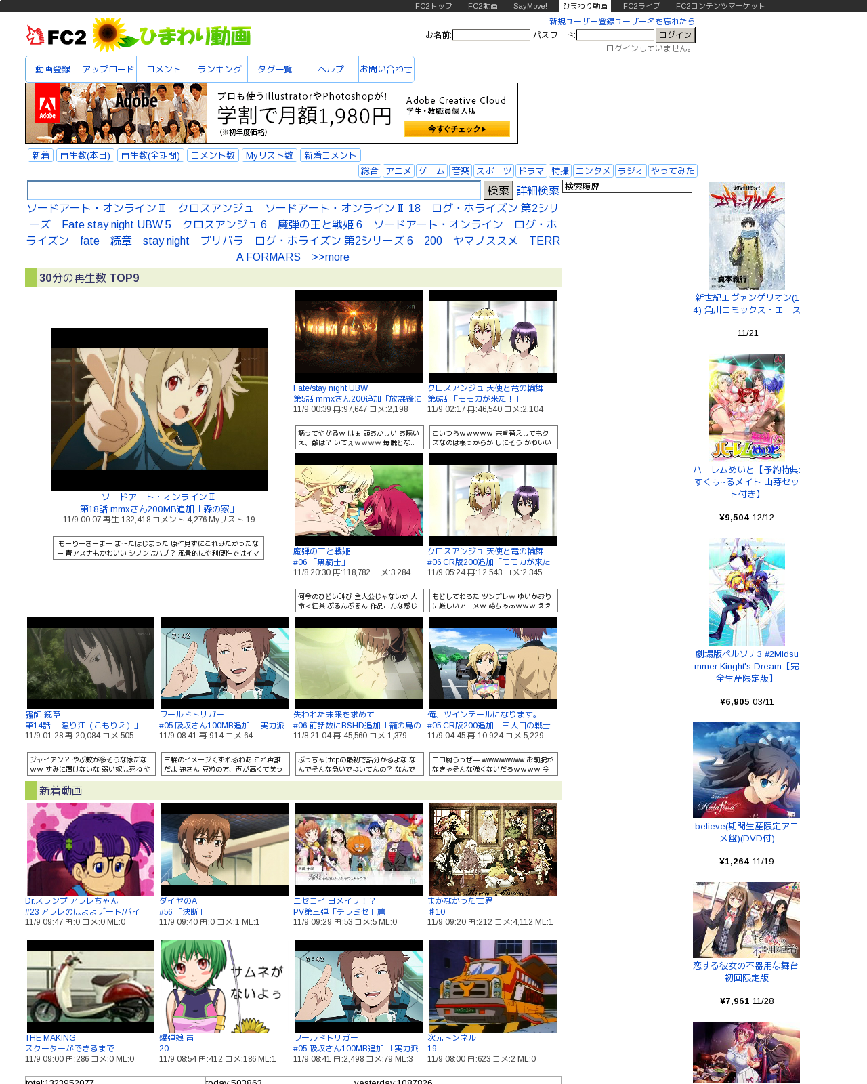Select the アニメ category
Viewport: 867px width, 1084px height.
[398, 171]
